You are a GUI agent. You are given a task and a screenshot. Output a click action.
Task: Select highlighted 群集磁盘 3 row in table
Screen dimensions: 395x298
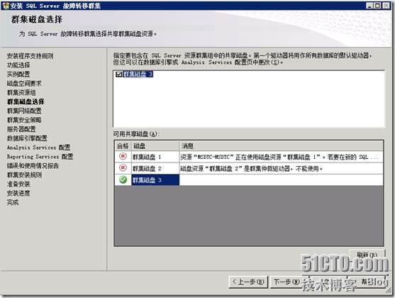pos(155,180)
